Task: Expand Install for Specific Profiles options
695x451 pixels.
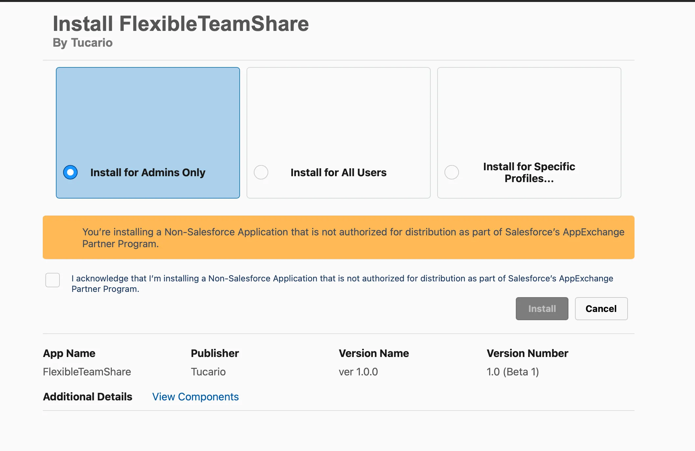Action: tap(529, 133)
